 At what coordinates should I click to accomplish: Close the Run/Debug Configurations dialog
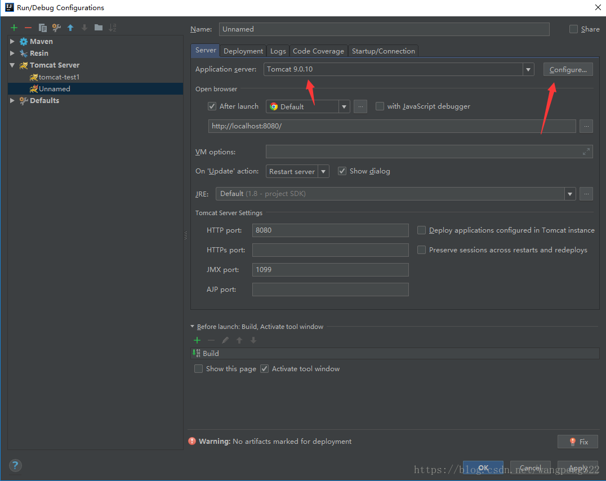598,7
